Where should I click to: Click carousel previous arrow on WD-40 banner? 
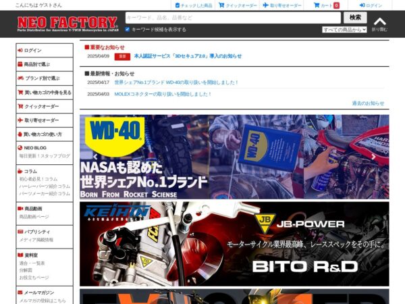(x=96, y=157)
